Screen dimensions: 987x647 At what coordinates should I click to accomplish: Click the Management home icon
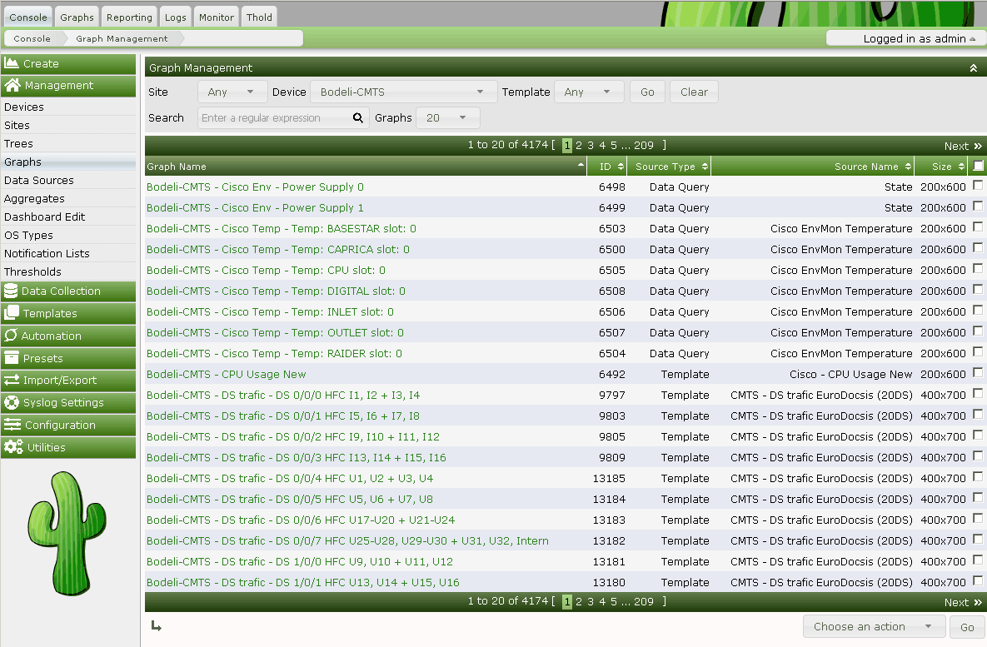[x=12, y=85]
